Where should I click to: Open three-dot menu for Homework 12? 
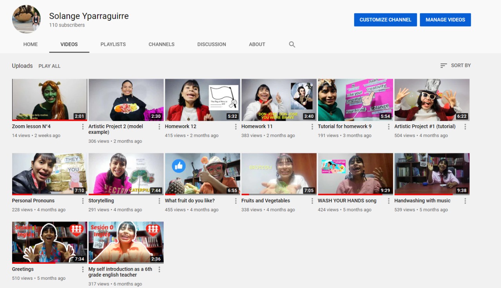point(236,127)
